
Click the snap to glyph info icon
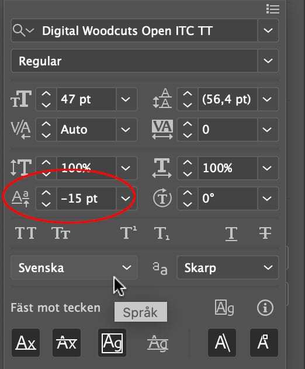point(265,308)
